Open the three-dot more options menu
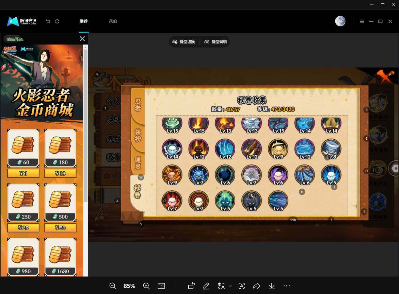Viewport: 399px width, 294px height. point(287,286)
